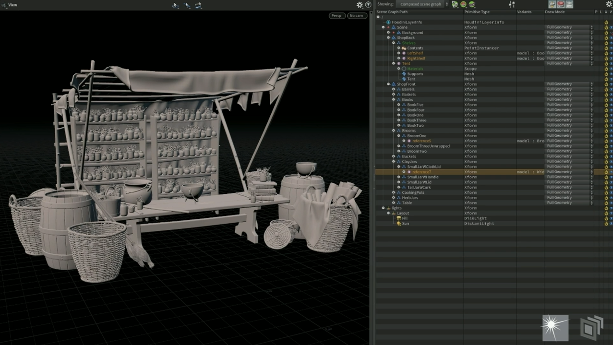Click the second selection-mode icon in View toolbar
Viewport: 613px width, 345px height.
[x=187, y=5]
